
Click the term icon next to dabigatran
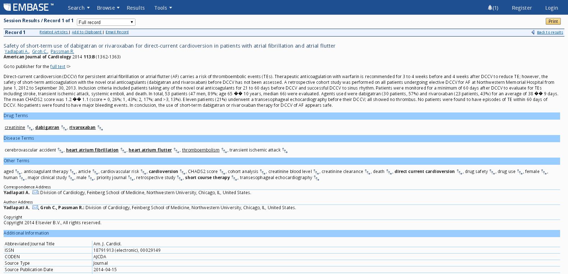pos(64,128)
